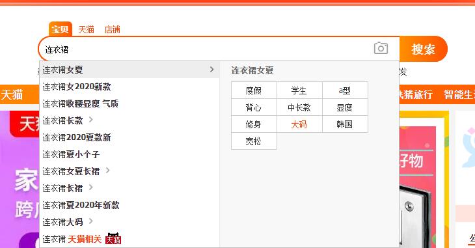This screenshot has height=248, width=475.
Task: Choose suggestion 连衣裙大码
Action: [x=129, y=222]
